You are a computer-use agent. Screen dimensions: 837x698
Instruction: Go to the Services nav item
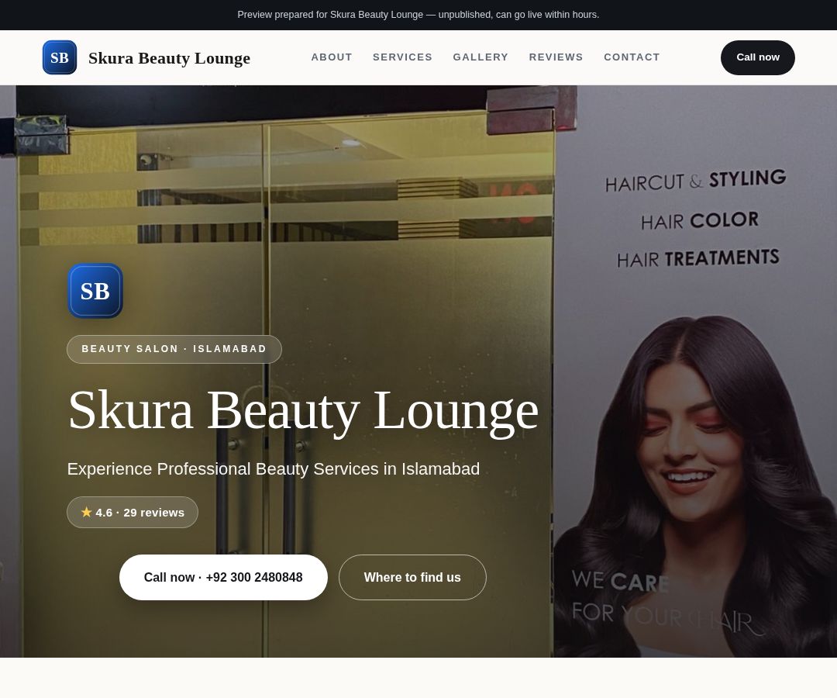click(x=402, y=57)
